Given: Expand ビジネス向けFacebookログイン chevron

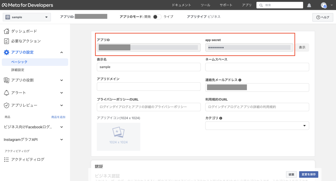Looking at the screenshot, I should point(62,127).
